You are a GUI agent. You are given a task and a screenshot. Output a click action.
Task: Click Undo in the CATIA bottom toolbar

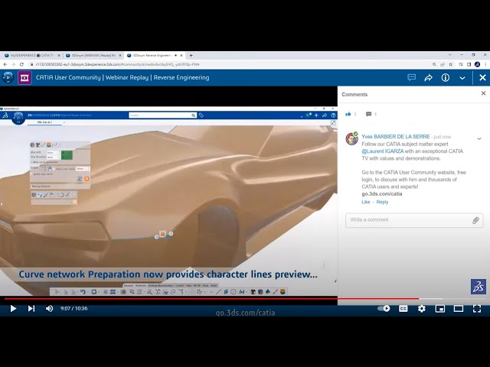tap(83, 292)
